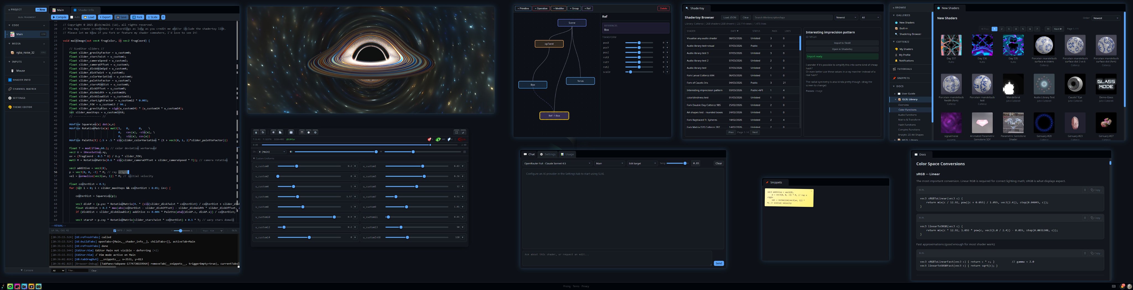This screenshot has height=290, width=1133.
Task: Pause the shader playback
Action: tap(256, 132)
